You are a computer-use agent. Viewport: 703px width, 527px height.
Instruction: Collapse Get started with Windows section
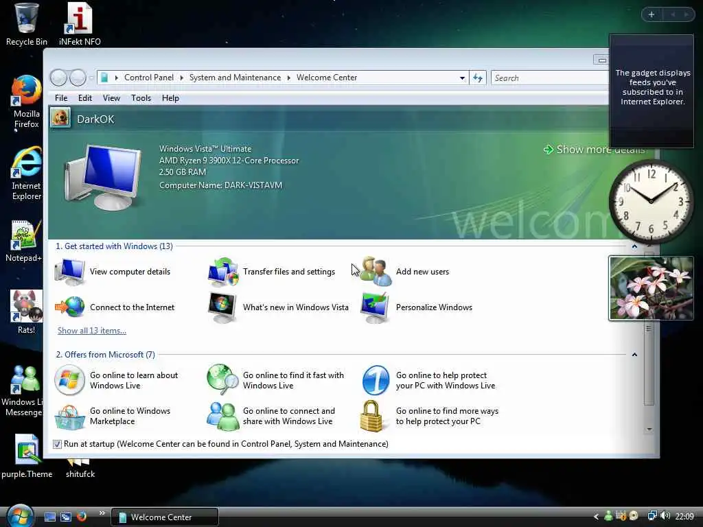(x=634, y=246)
